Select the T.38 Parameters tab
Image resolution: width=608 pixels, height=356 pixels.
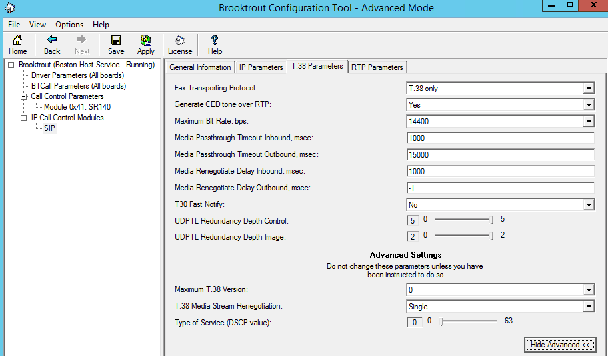point(317,66)
